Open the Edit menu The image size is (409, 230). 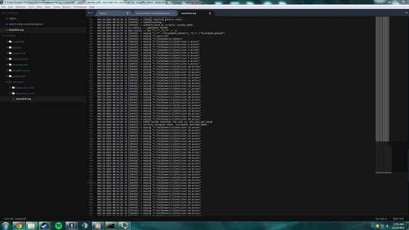pos(10,7)
